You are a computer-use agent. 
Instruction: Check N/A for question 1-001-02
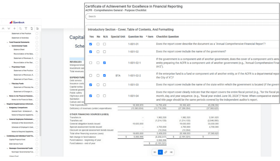[104, 52]
